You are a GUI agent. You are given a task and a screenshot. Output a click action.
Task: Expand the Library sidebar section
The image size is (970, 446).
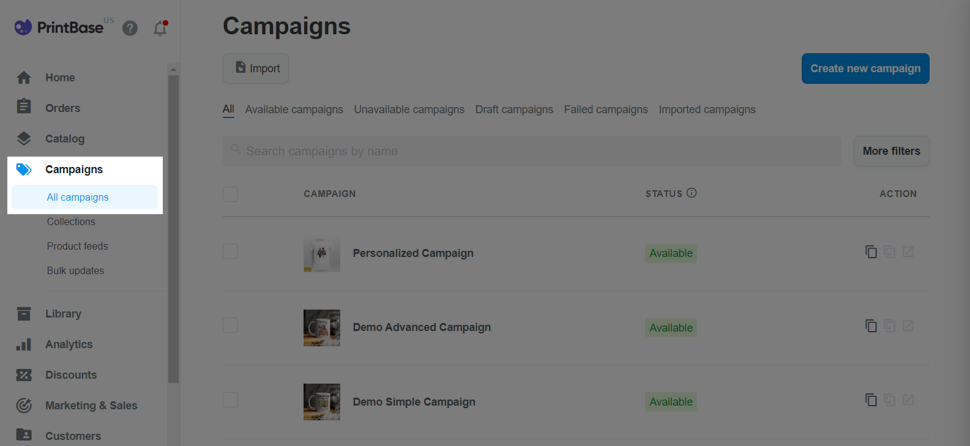[x=63, y=314]
